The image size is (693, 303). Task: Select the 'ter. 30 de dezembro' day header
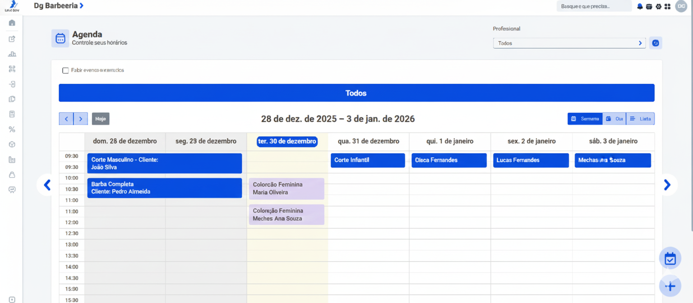pos(287,141)
